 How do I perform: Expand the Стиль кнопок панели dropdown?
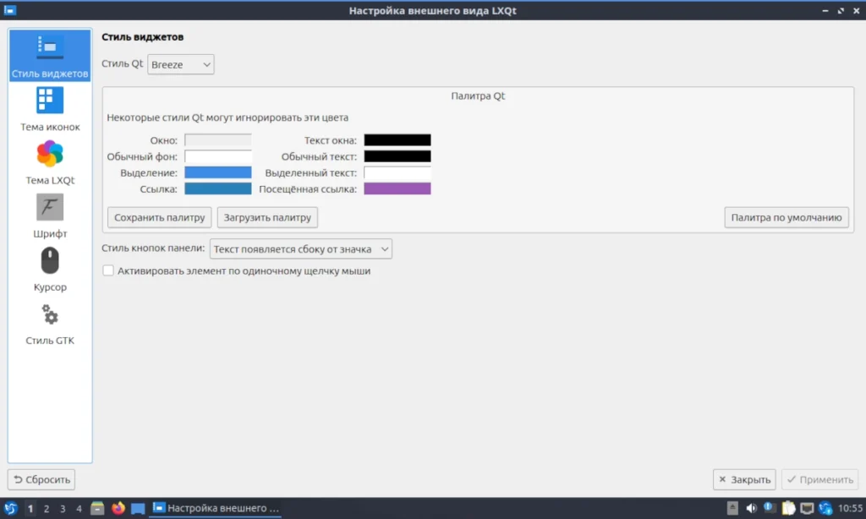point(301,249)
